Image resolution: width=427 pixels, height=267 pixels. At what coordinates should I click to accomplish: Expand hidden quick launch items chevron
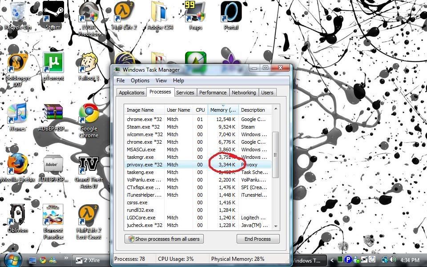tap(66, 258)
